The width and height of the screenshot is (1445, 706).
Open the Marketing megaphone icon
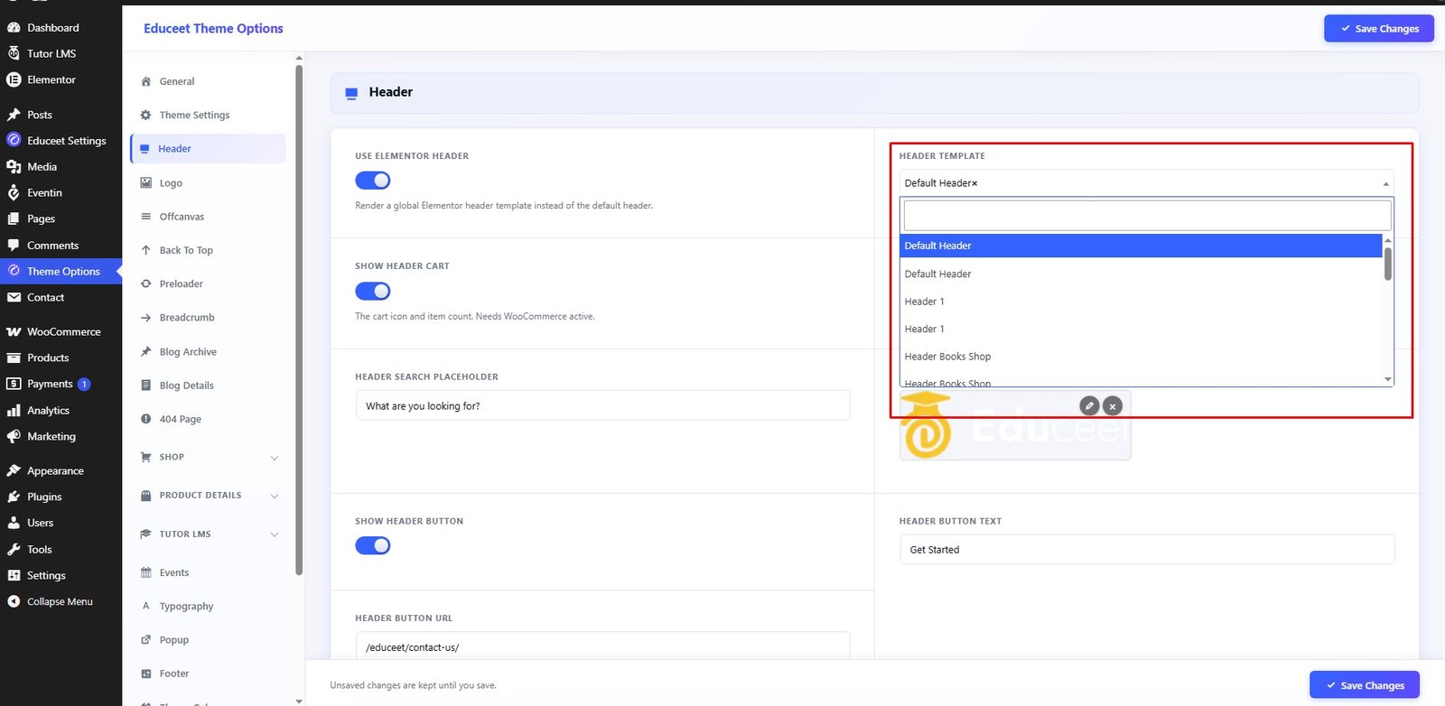click(x=14, y=437)
